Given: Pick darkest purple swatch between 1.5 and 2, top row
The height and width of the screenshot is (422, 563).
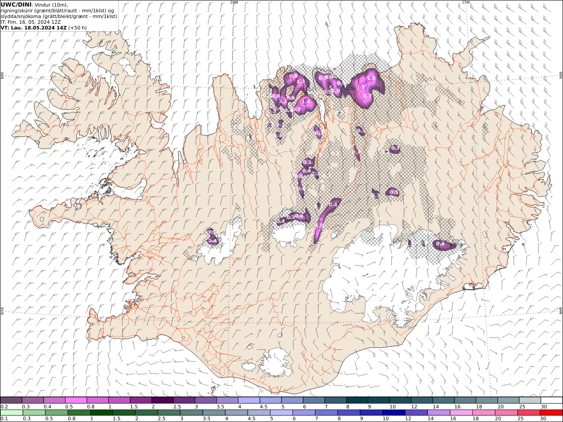Looking at the screenshot, I should coord(162,400).
